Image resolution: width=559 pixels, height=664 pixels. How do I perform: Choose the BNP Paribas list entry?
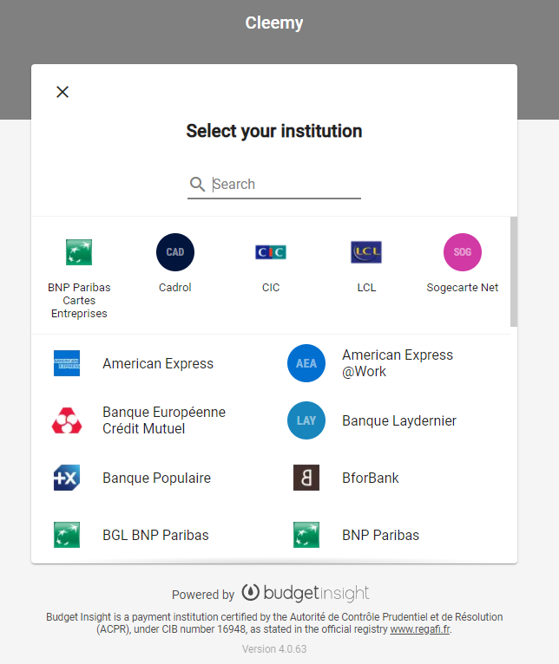(x=380, y=535)
